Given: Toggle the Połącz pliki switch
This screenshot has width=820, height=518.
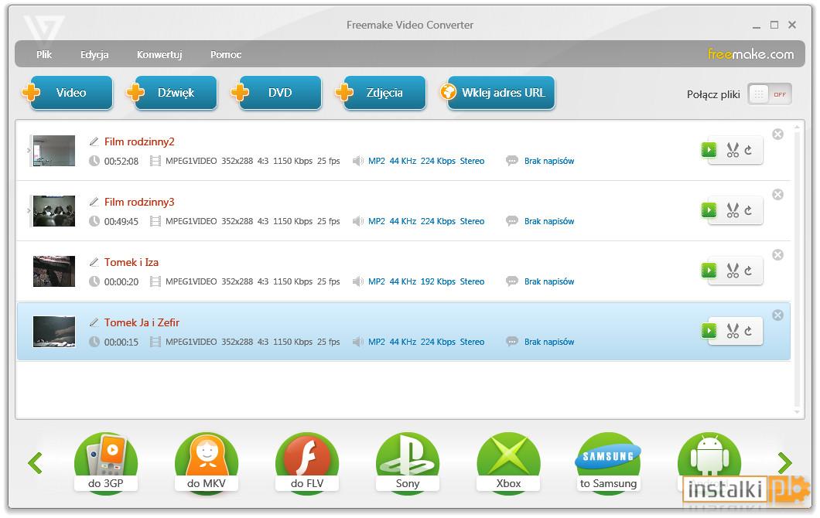Looking at the screenshot, I should point(770,94).
